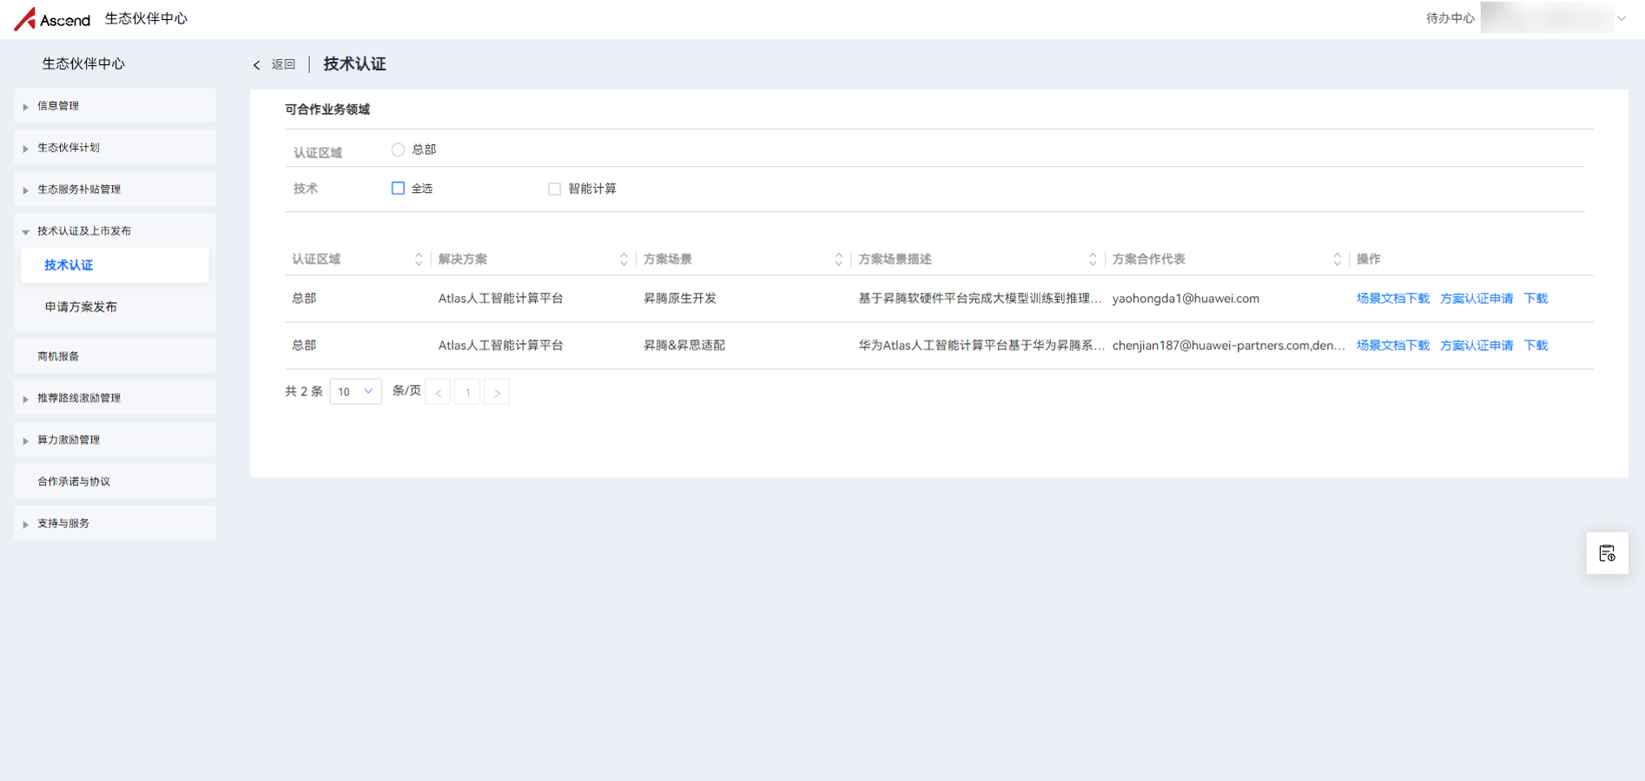This screenshot has width=1645, height=781.
Task: Expand 生态服务补贴管理 menu
Action: point(115,189)
